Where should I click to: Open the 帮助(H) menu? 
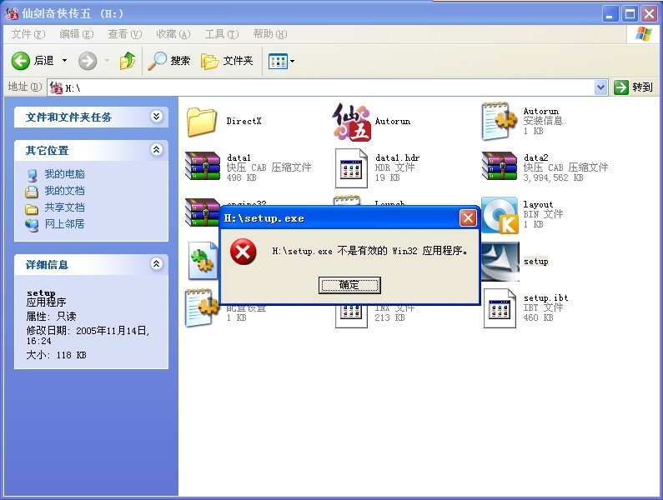[x=269, y=34]
